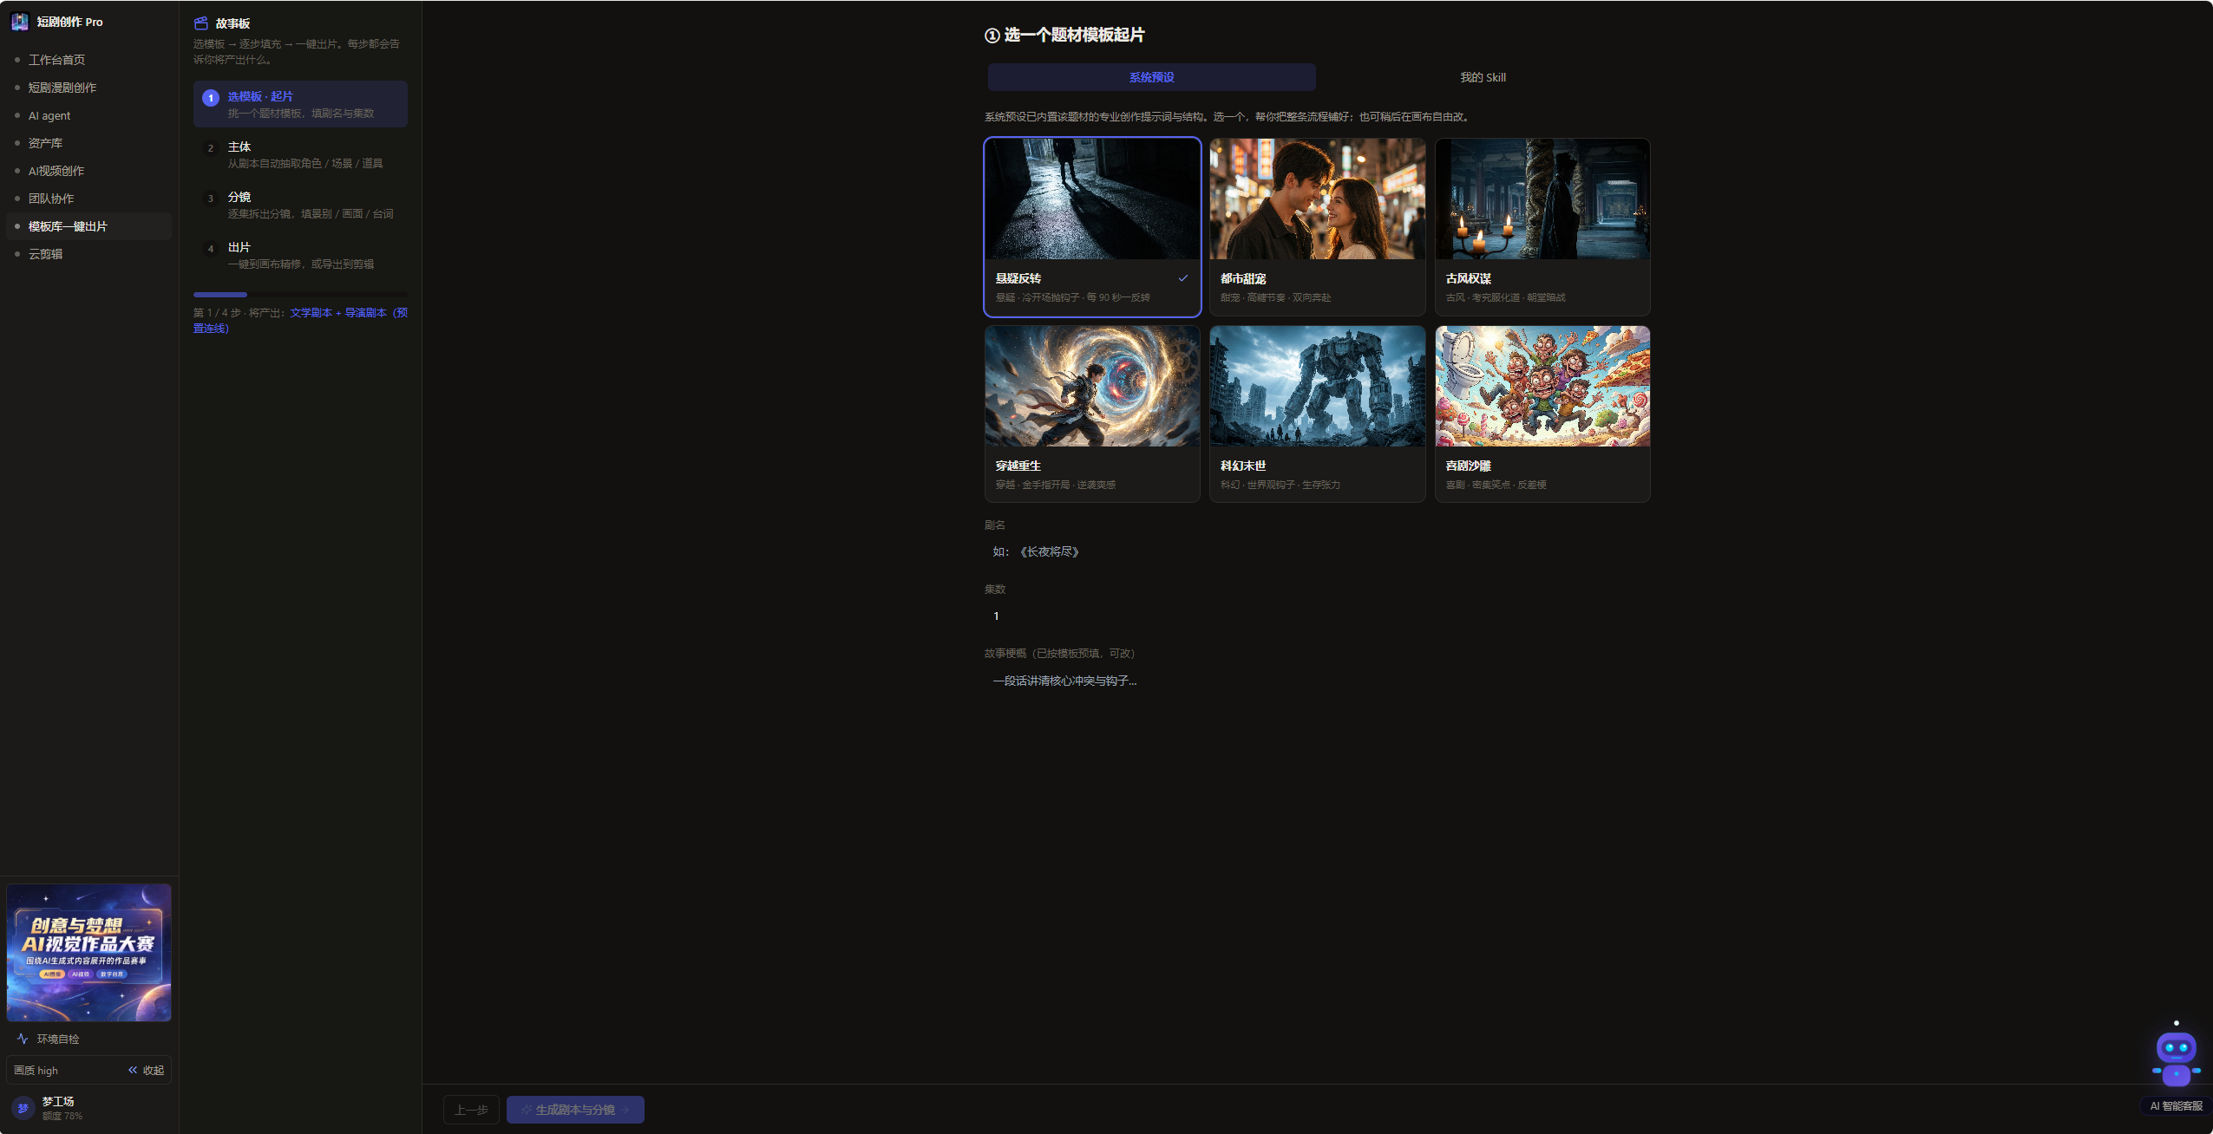Go to AI agent page
Image resolution: width=2213 pixels, height=1134 pixels.
click(89, 115)
